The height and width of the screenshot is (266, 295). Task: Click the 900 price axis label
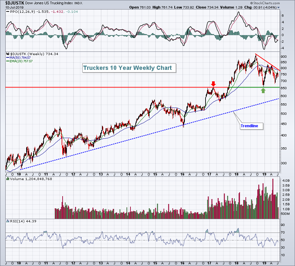point(284,57)
